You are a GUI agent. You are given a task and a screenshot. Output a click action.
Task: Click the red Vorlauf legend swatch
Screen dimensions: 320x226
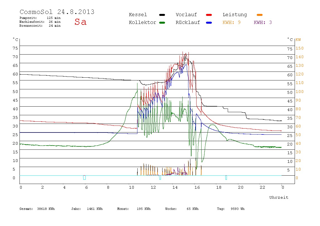(209, 15)
